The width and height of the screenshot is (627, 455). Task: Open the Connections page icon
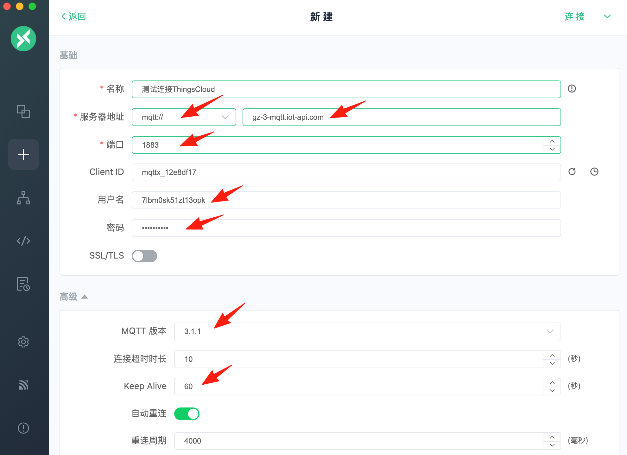[23, 112]
